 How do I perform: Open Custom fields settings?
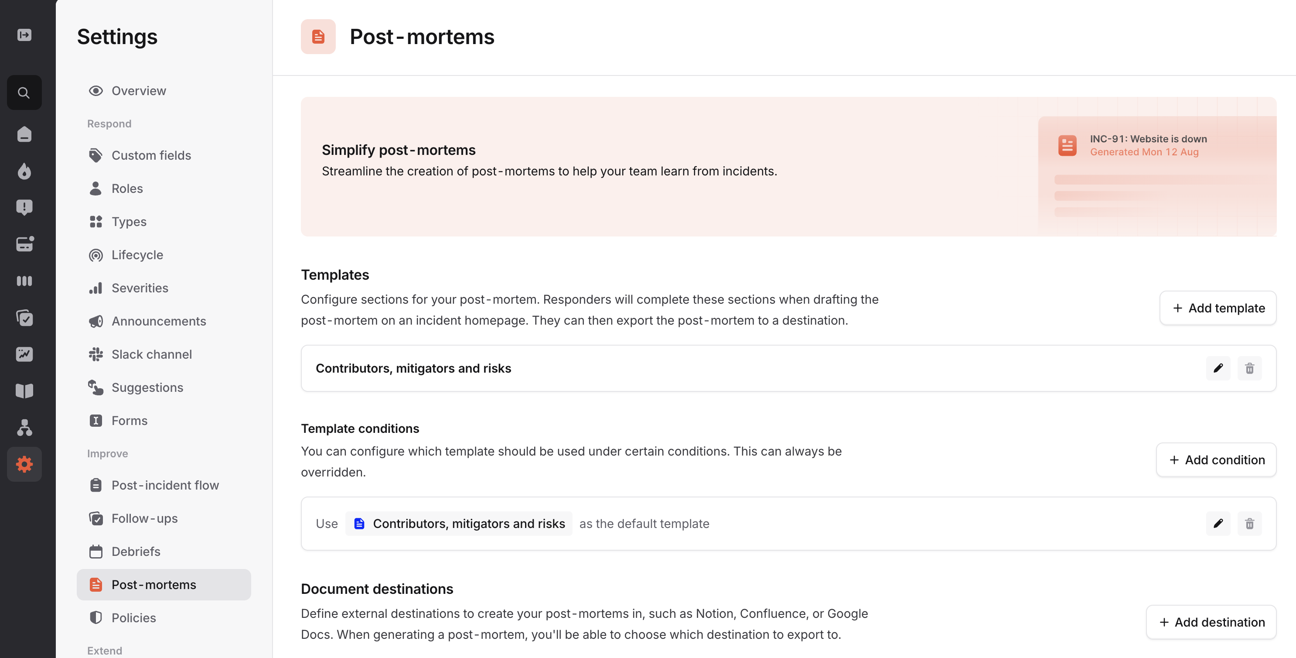(151, 155)
